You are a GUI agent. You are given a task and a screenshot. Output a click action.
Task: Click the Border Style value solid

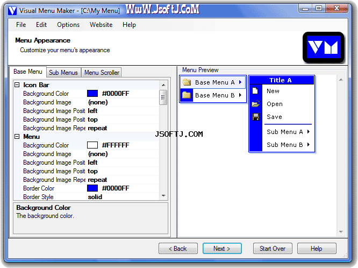95,197
